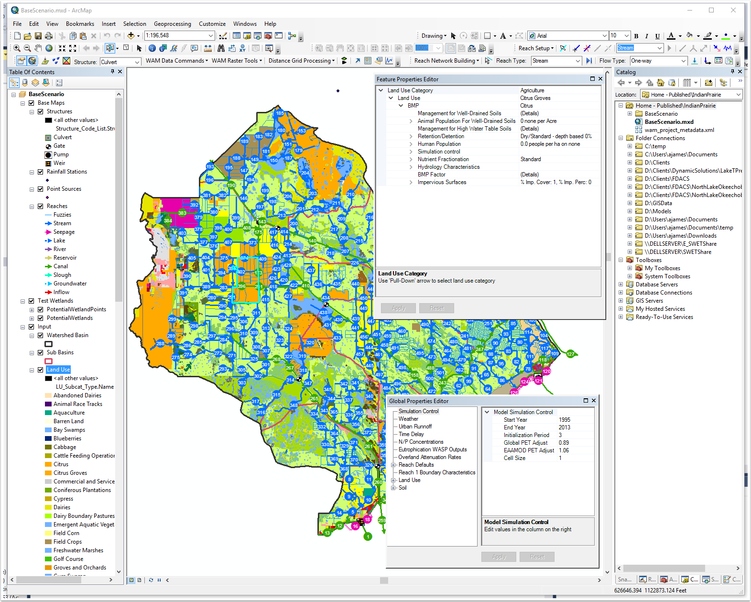
Task: Click the Full Extent globe icon
Action: [49, 48]
